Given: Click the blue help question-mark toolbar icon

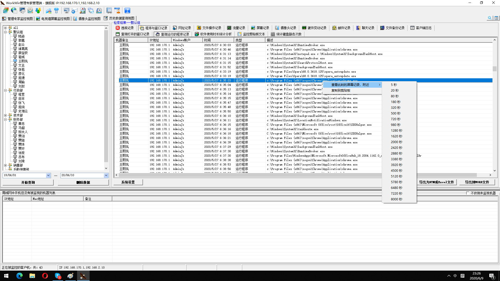Looking at the screenshot, I should click(127, 10).
